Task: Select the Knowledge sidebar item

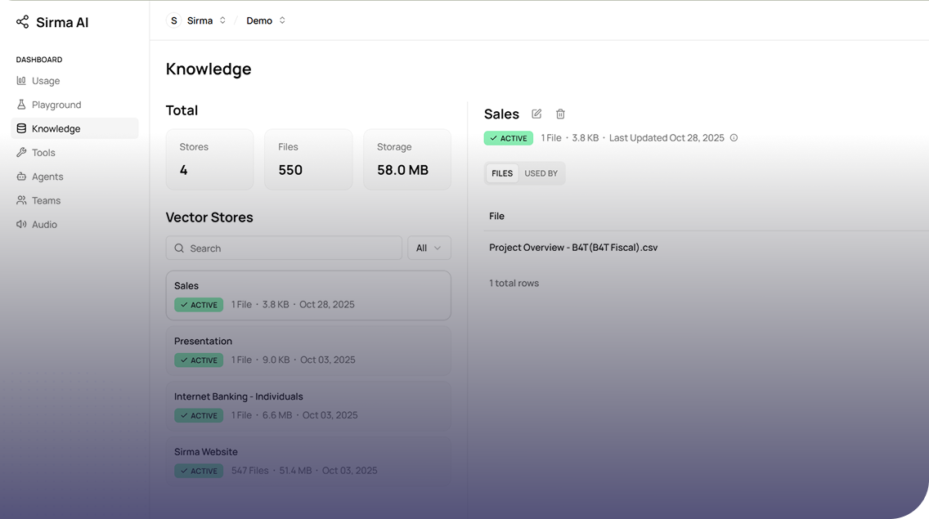Action: pos(56,129)
